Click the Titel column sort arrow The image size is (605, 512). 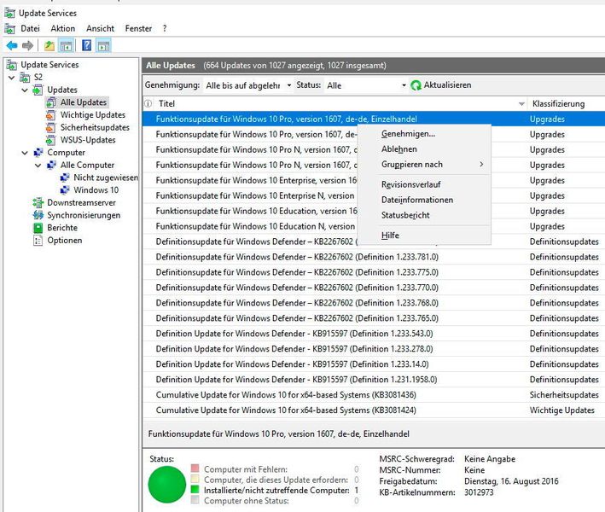[x=521, y=104]
